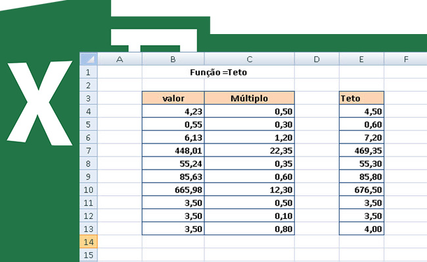Select the Múltiplo cell with value 0,80

pos(250,229)
